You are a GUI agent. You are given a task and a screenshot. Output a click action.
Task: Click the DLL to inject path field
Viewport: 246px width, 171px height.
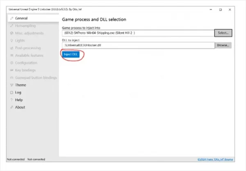pos(138,45)
